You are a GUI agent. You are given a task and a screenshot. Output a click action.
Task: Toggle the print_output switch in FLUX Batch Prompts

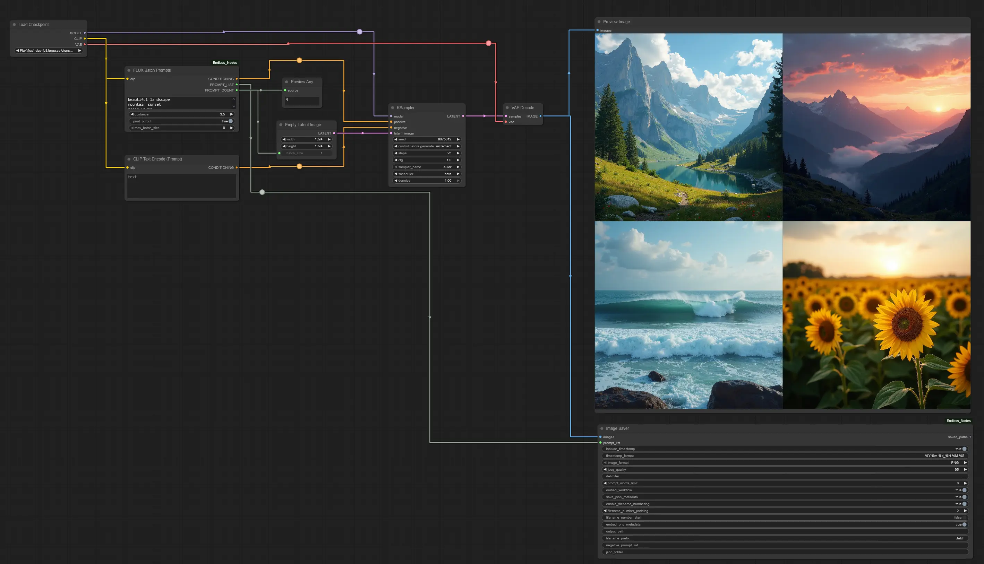230,121
